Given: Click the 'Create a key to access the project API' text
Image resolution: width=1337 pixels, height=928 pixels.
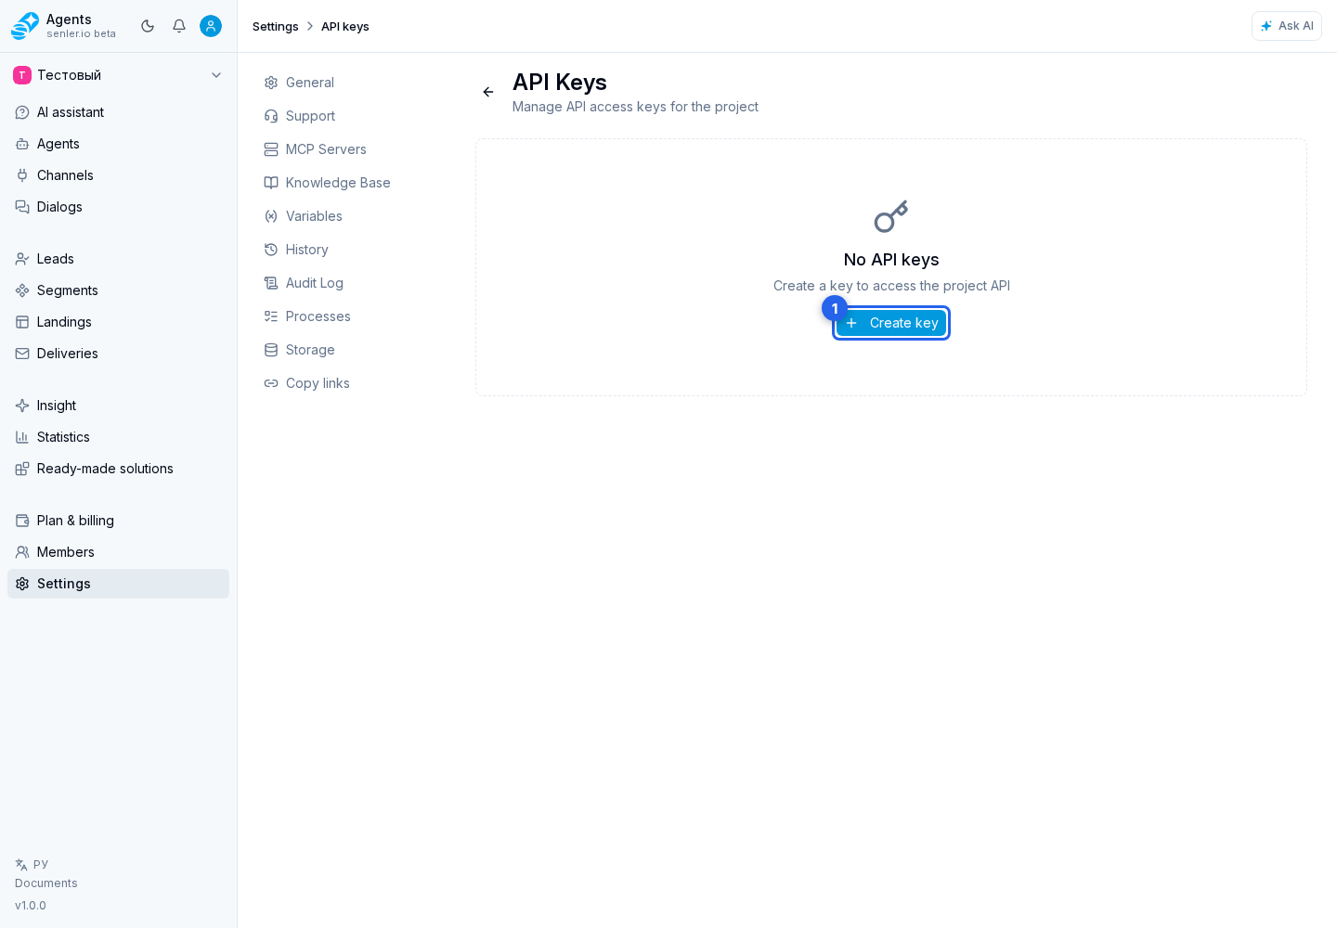Looking at the screenshot, I should coord(891,286).
